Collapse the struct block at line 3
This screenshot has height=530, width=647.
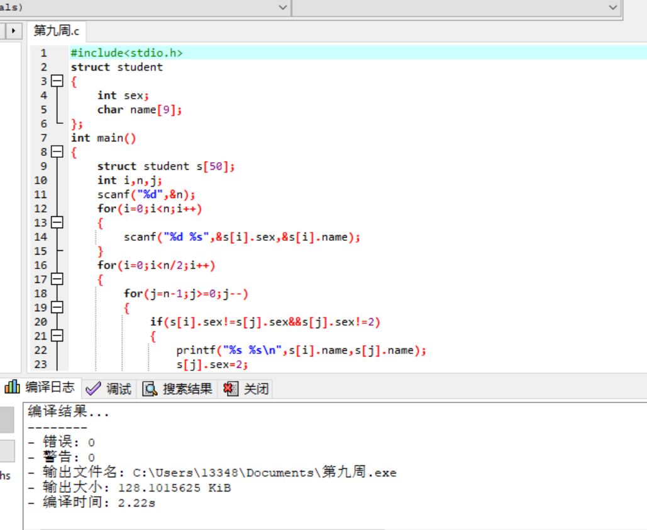pyautogui.click(x=57, y=81)
